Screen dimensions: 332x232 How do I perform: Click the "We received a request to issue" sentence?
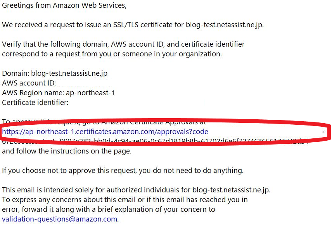pos(133,25)
